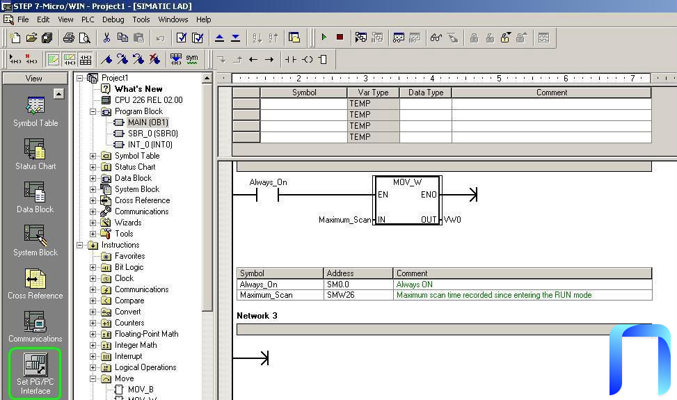The height and width of the screenshot is (400, 677).
Task: Open the Set PG/PC Interface dialog
Action: 35,374
